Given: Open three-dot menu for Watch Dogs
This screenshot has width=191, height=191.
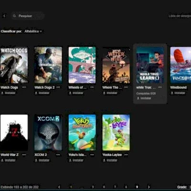Looking at the screenshot, I should pyautogui.click(x=24, y=87).
